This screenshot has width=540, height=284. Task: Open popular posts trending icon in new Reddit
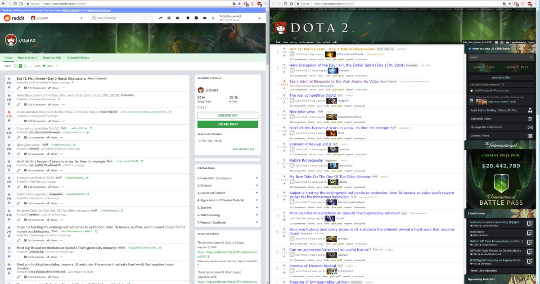click(x=161, y=18)
